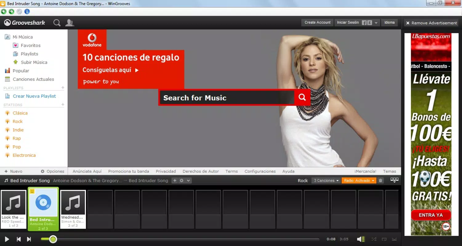The width and height of the screenshot is (462, 246).
Task: Open Promociona tu banda link
Action: coord(128,171)
